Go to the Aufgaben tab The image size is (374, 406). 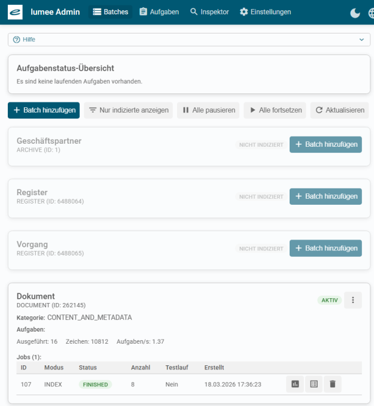tap(159, 12)
